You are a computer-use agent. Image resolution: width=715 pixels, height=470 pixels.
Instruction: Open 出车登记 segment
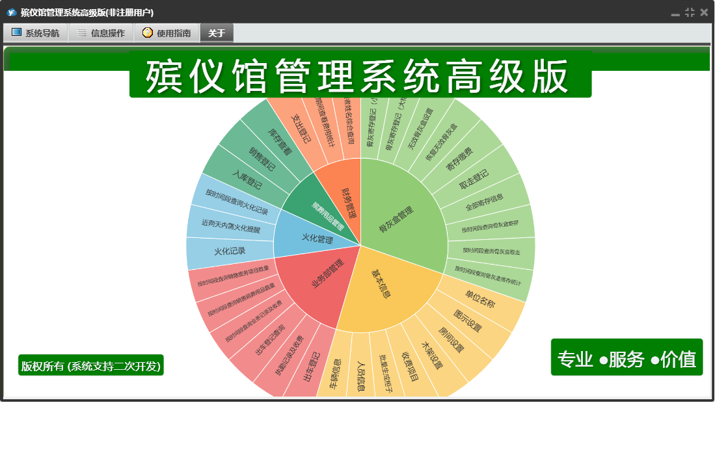pyautogui.click(x=312, y=367)
